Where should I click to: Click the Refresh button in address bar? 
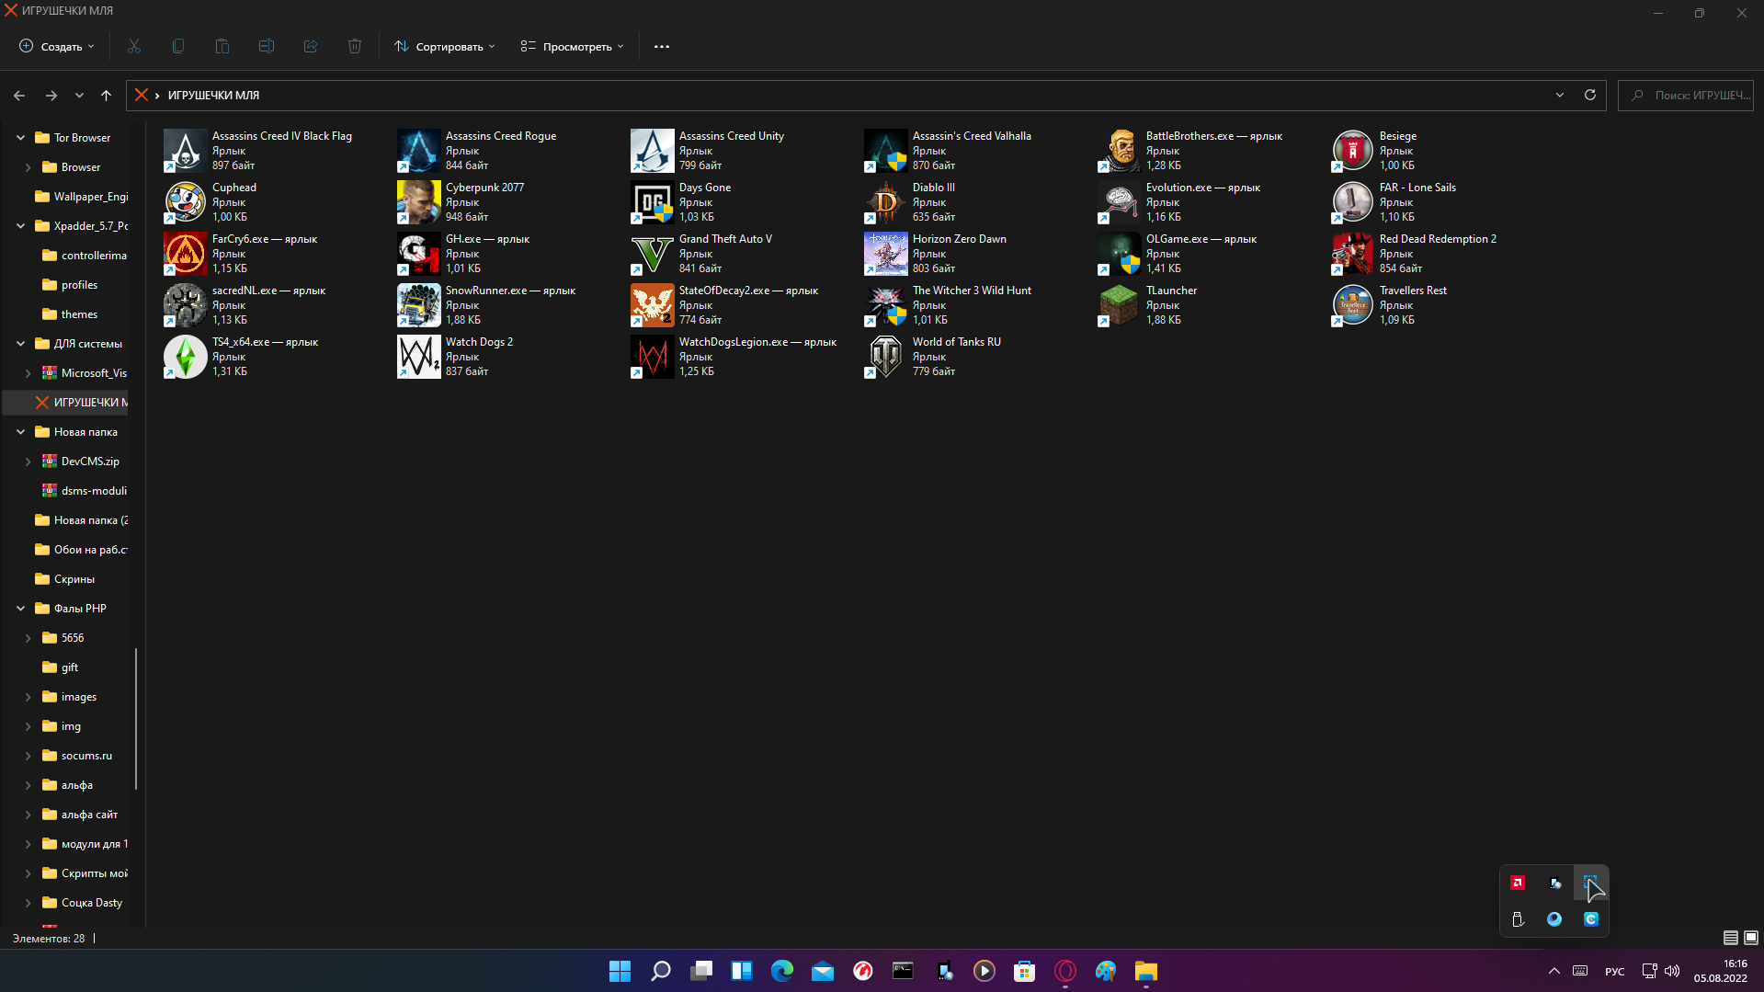pos(1589,95)
